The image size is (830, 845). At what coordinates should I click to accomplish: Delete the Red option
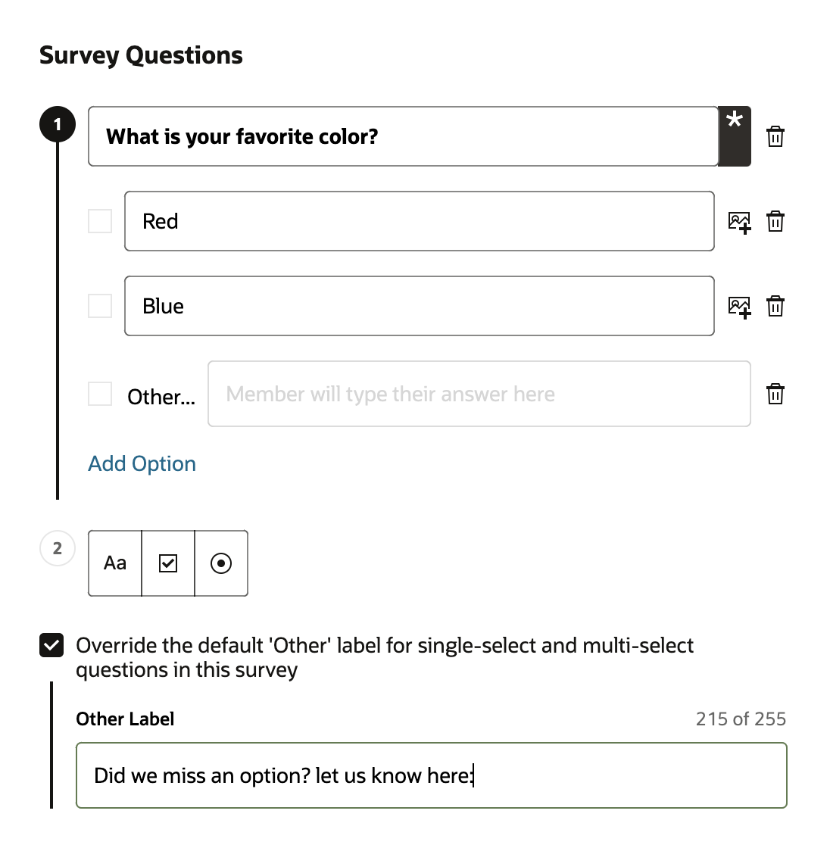click(x=775, y=222)
